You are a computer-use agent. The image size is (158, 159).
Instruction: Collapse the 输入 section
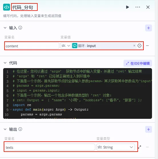5,28
